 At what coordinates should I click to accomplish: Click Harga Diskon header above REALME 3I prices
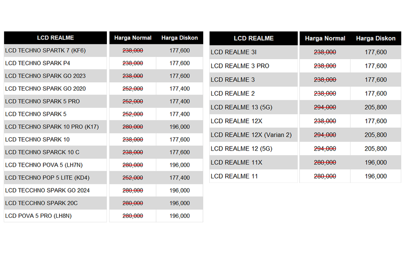click(x=375, y=39)
